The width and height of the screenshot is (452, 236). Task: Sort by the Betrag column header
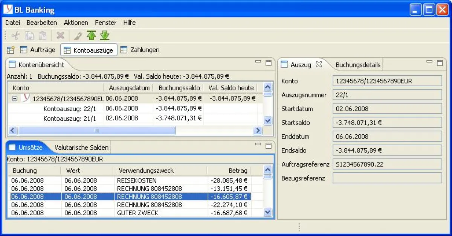click(x=229, y=171)
